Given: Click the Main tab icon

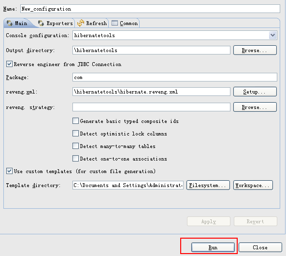Looking at the screenshot, I should coord(10,23).
